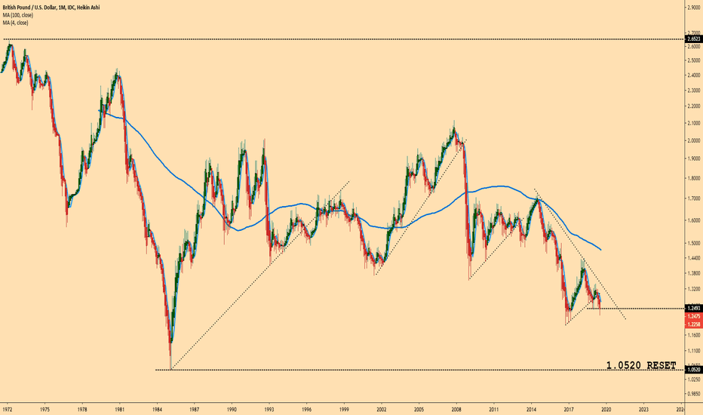The image size is (703, 415).
Task: Click the 2.5000 price scale value
Action: (694, 60)
